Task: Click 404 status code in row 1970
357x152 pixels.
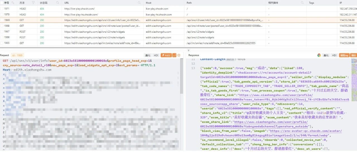Action: [42, 15]
